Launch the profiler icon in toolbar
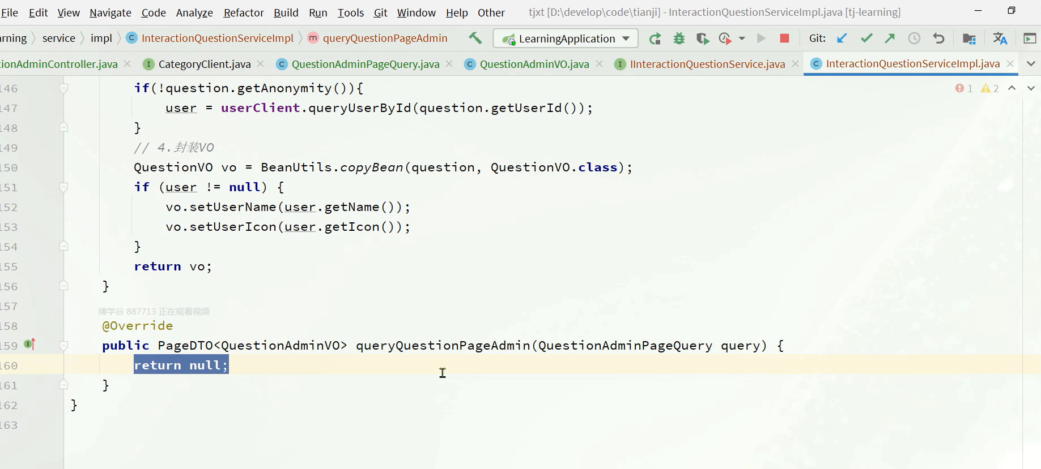This screenshot has width=1041, height=469. pos(725,38)
